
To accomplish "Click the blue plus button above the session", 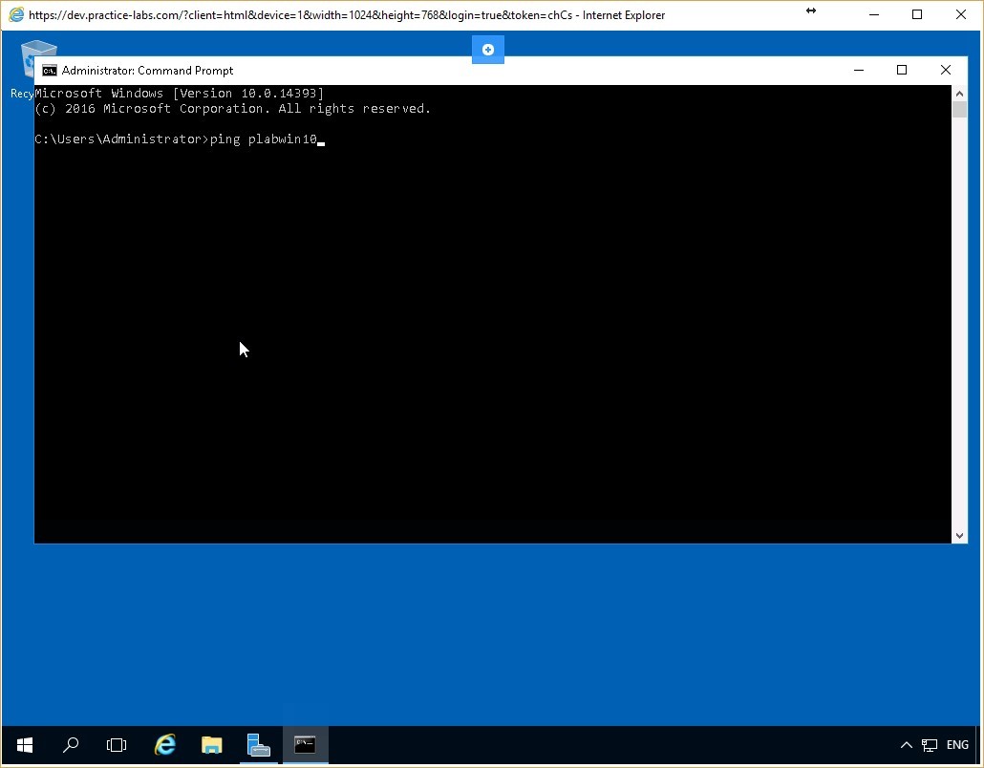I will pos(487,49).
